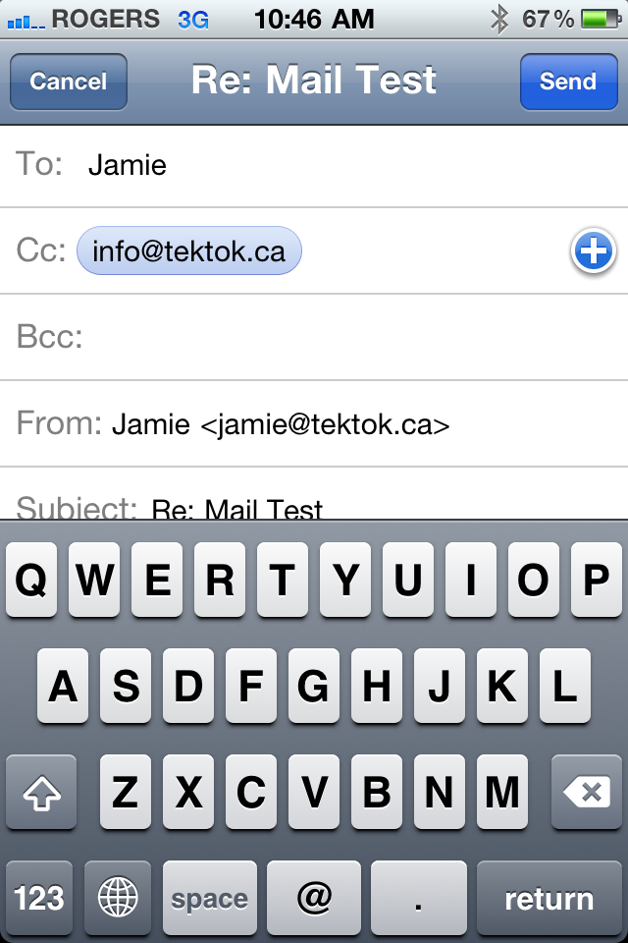Send the Re: Mail Test email
This screenshot has width=628, height=943.
(x=568, y=82)
